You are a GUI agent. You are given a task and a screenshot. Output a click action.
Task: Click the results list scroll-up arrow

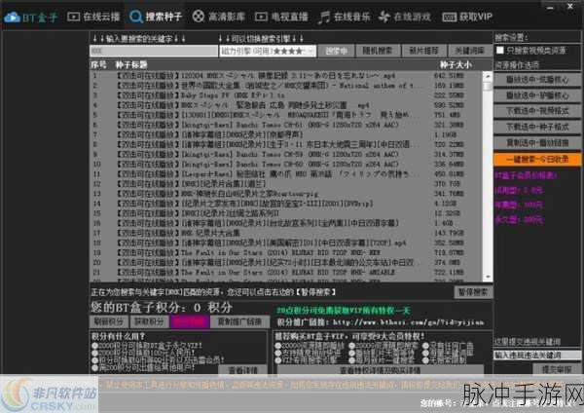click(x=487, y=76)
